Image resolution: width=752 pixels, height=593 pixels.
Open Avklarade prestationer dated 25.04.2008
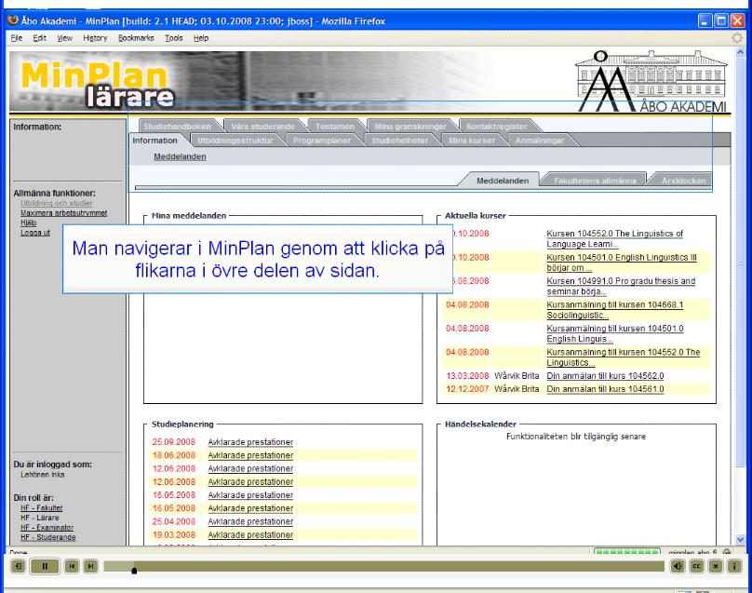coord(250,521)
